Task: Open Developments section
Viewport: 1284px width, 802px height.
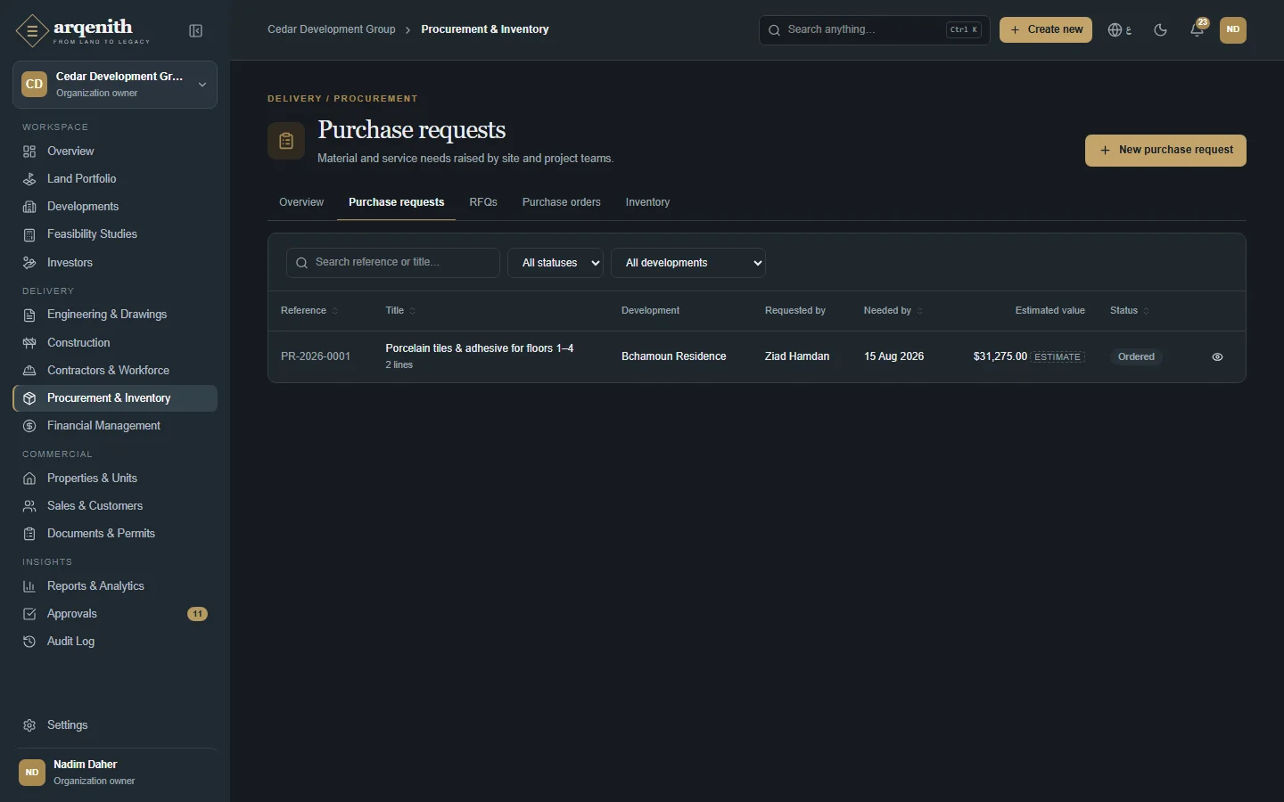Action: tap(115, 207)
